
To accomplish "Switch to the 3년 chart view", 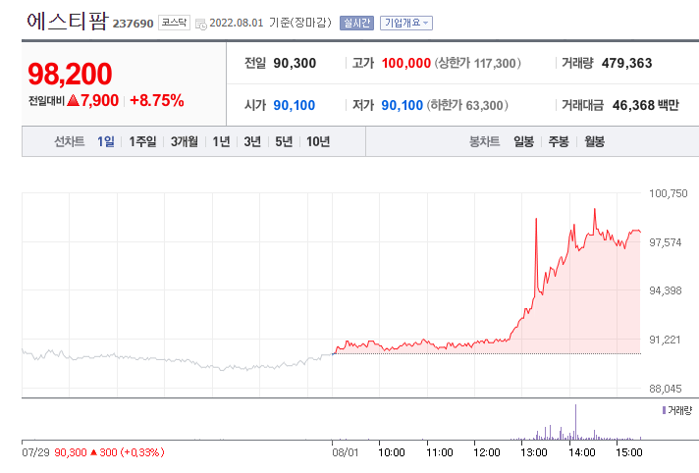I will pos(252,141).
